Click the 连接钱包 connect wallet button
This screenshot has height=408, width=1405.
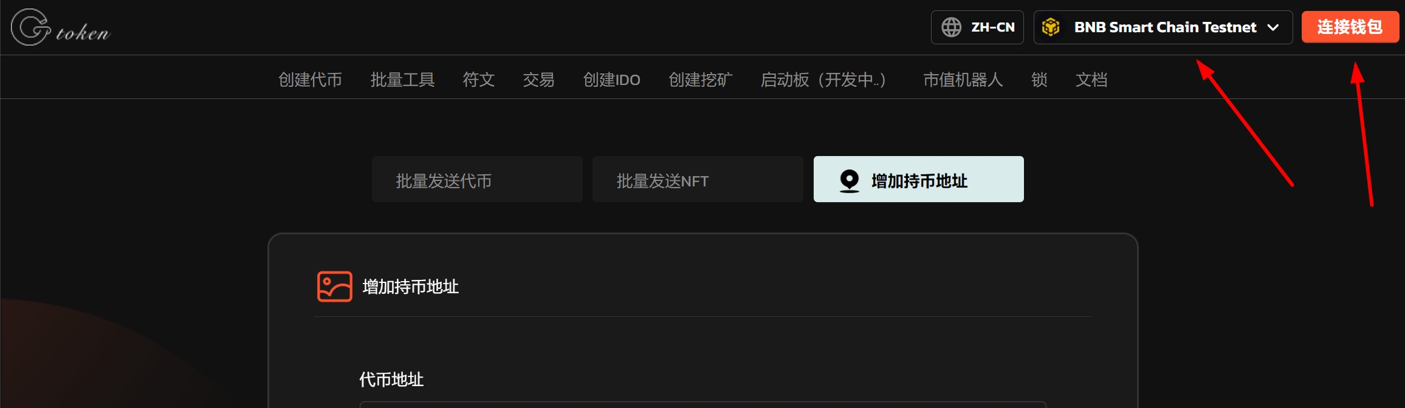tap(1350, 27)
